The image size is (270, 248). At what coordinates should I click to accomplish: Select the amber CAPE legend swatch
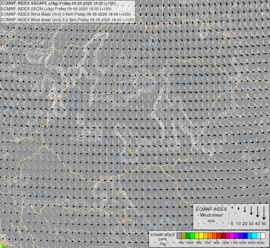(205, 236)
